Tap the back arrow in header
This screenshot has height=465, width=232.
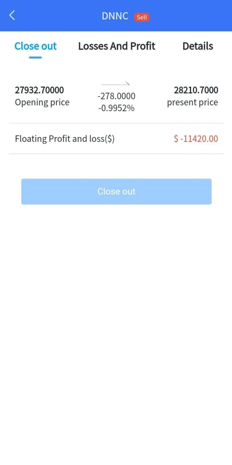click(x=12, y=15)
